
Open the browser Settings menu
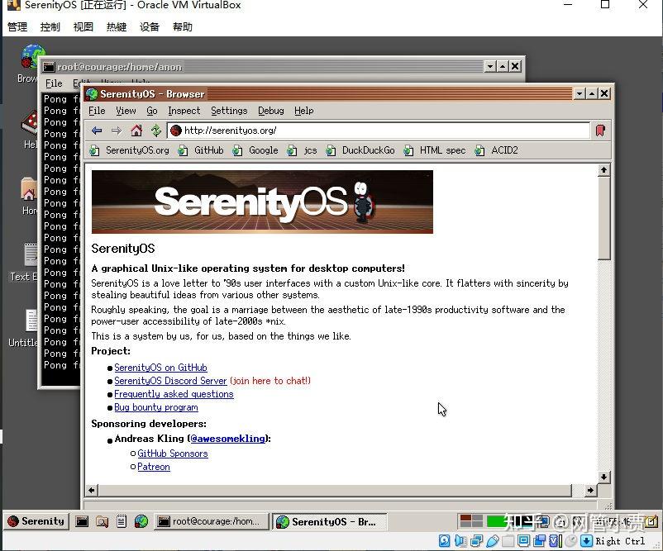point(229,111)
